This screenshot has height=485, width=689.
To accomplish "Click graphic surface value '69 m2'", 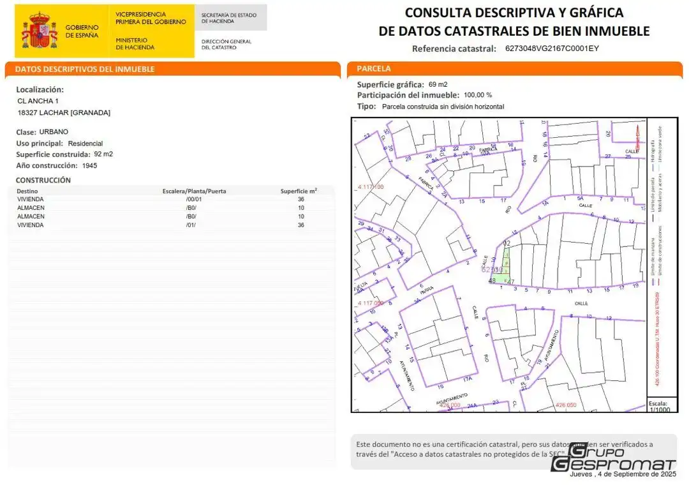I will coord(438,84).
